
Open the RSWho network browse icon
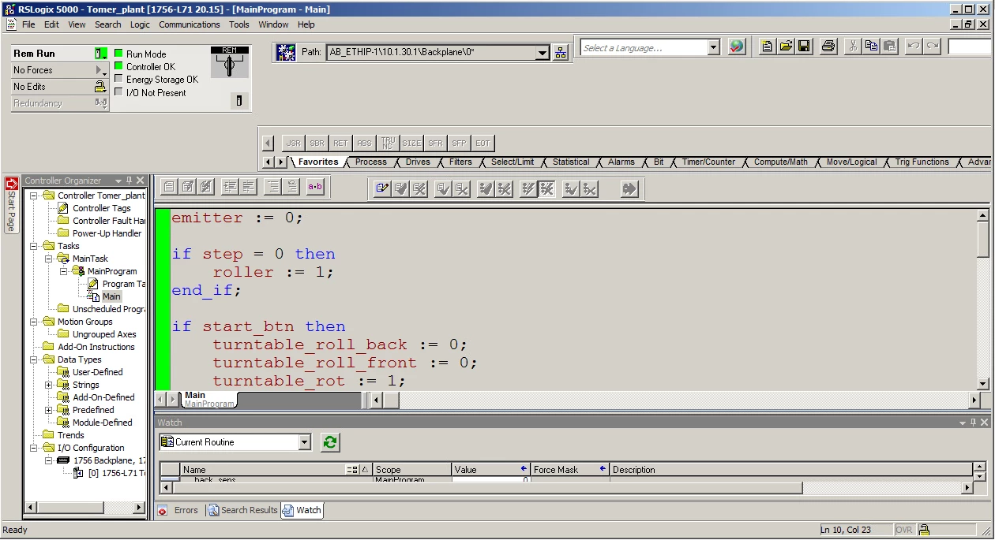[x=561, y=53]
